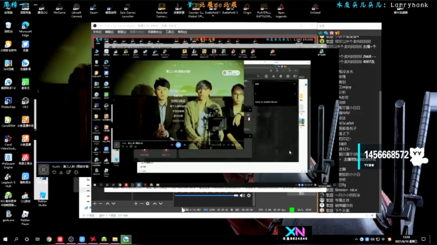Open Epic Games Launcher icon
437x245 pixels.
(127, 10)
